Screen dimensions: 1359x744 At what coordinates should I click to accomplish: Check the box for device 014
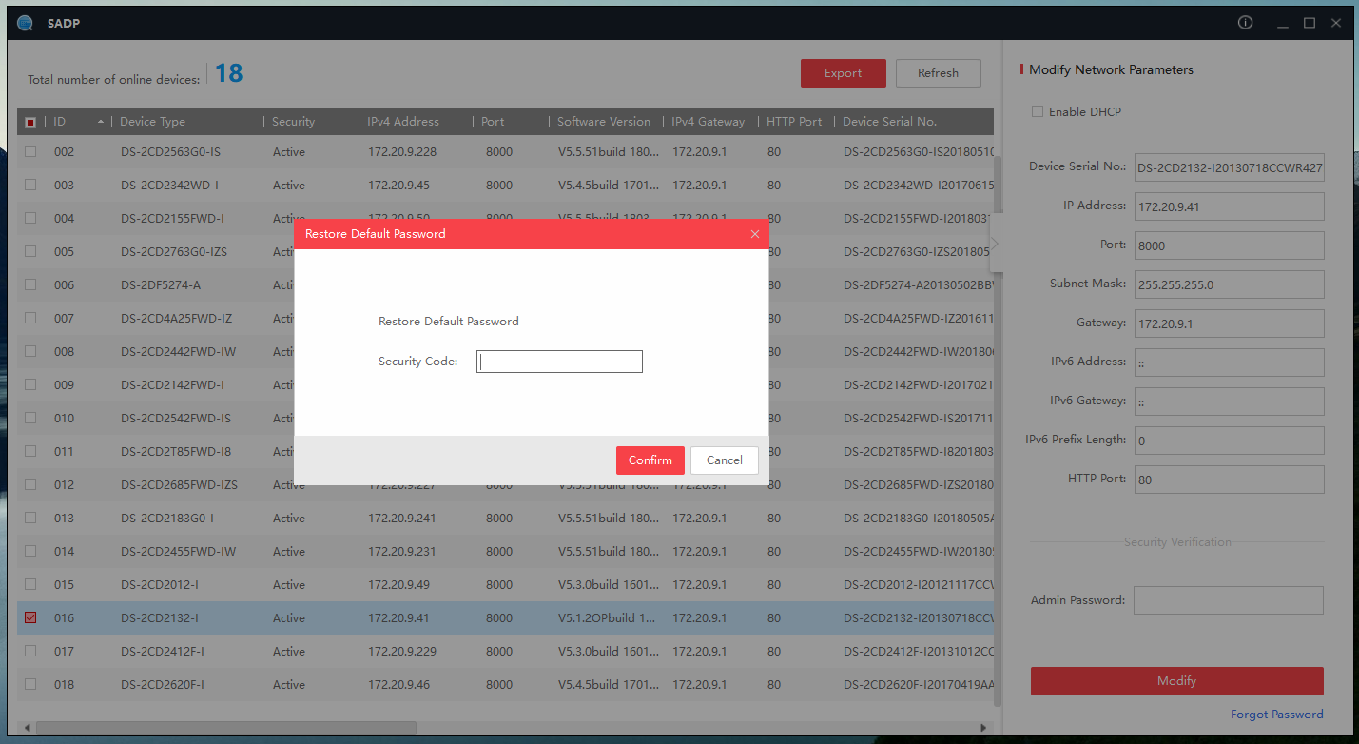coord(30,551)
